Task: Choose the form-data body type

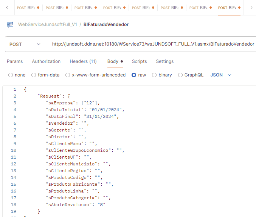Action: click(34, 75)
